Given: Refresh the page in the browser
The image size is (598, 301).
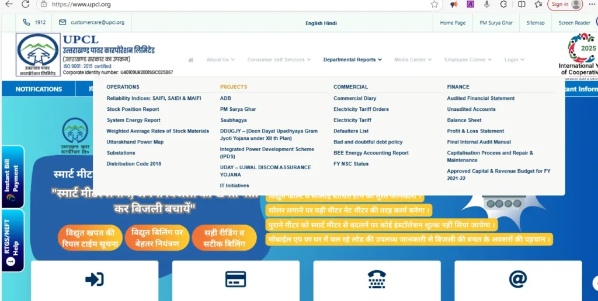Looking at the screenshot, I should (25, 4).
